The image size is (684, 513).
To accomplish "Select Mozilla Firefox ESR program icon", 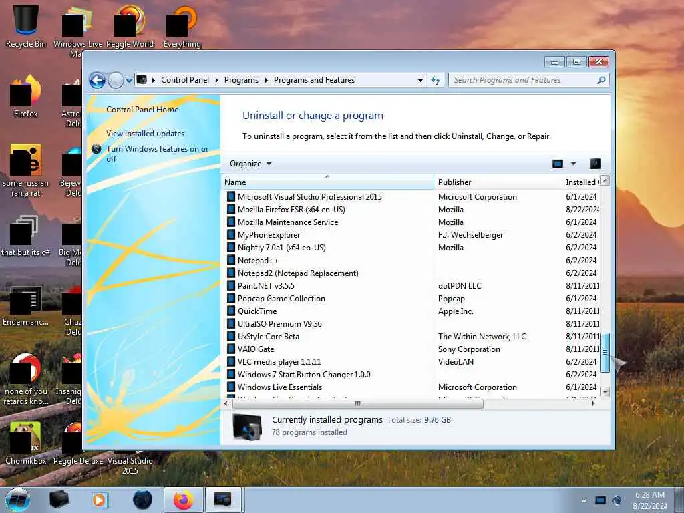I will (x=231, y=209).
